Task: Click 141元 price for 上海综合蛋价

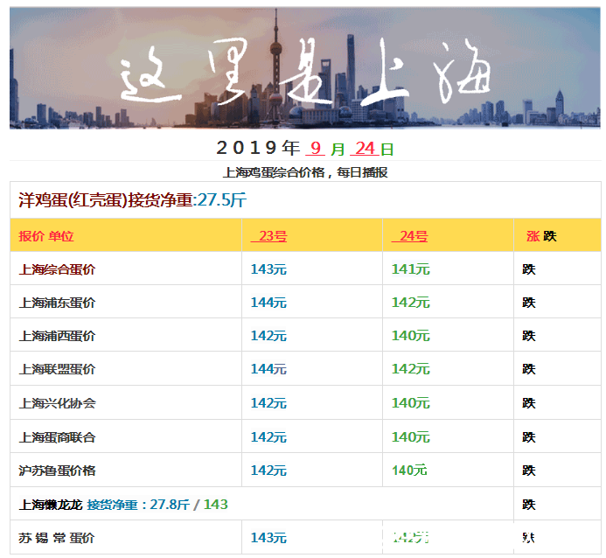Action: click(x=410, y=269)
